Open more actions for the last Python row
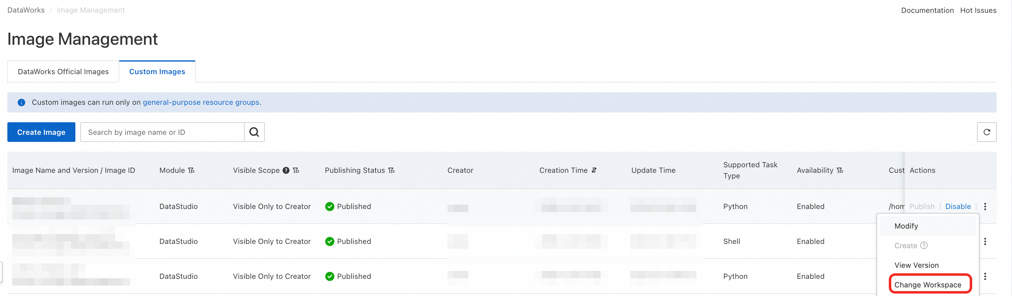The image size is (1012, 296). pyautogui.click(x=985, y=276)
